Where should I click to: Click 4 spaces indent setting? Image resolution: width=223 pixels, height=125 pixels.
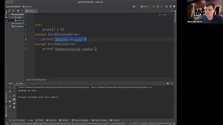coord(144,124)
